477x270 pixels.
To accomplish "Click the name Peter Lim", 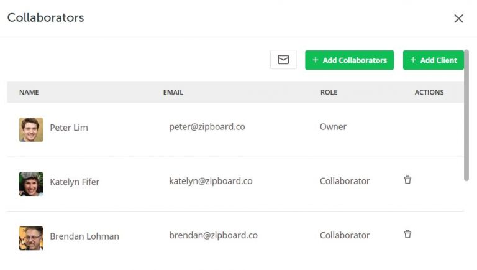I will point(69,128).
